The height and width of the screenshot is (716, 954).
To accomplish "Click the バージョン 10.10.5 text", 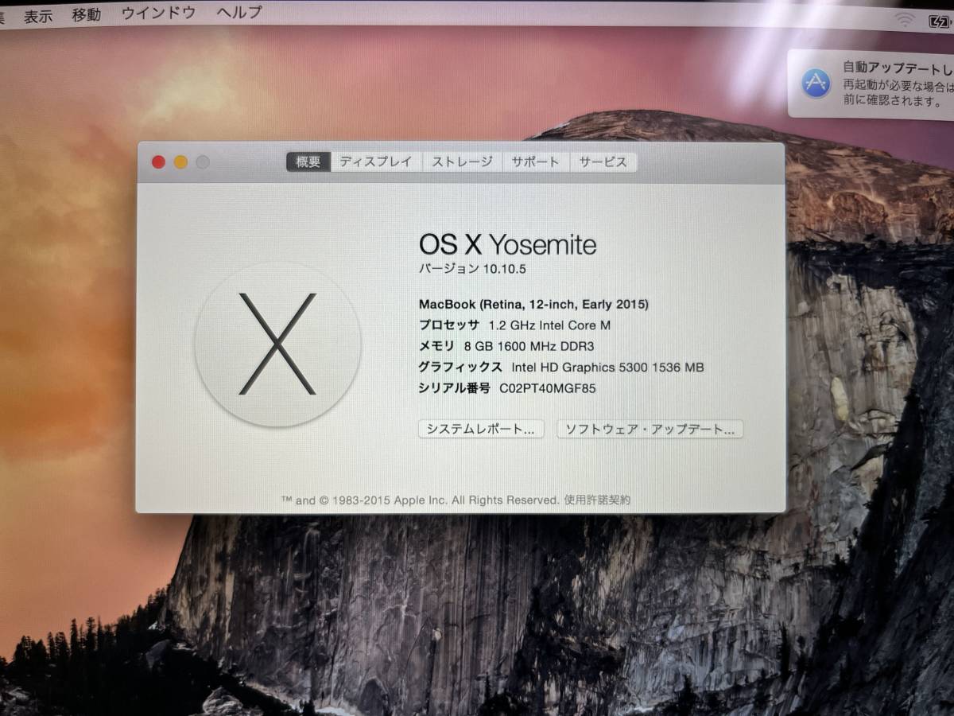I will [472, 269].
